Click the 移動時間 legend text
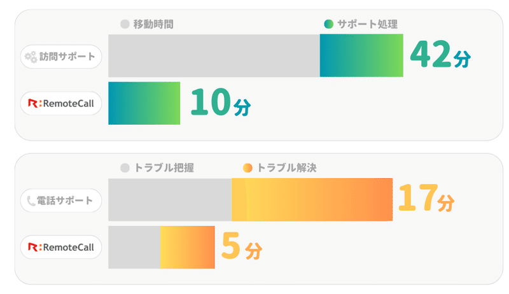The height and width of the screenshot is (294, 509). click(153, 25)
